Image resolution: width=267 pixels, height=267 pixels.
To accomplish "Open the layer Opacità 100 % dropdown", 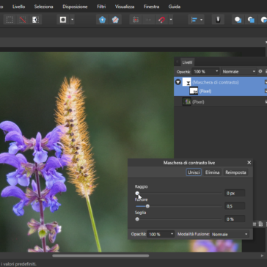I will click(x=205, y=71).
